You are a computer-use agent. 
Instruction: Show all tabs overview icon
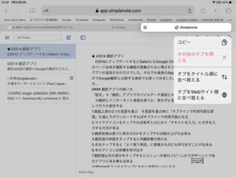click(228, 11)
